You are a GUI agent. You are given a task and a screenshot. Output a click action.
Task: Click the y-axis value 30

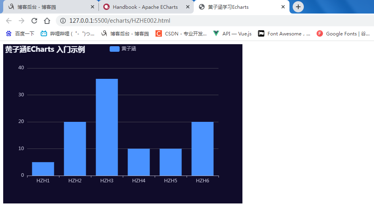click(x=21, y=95)
